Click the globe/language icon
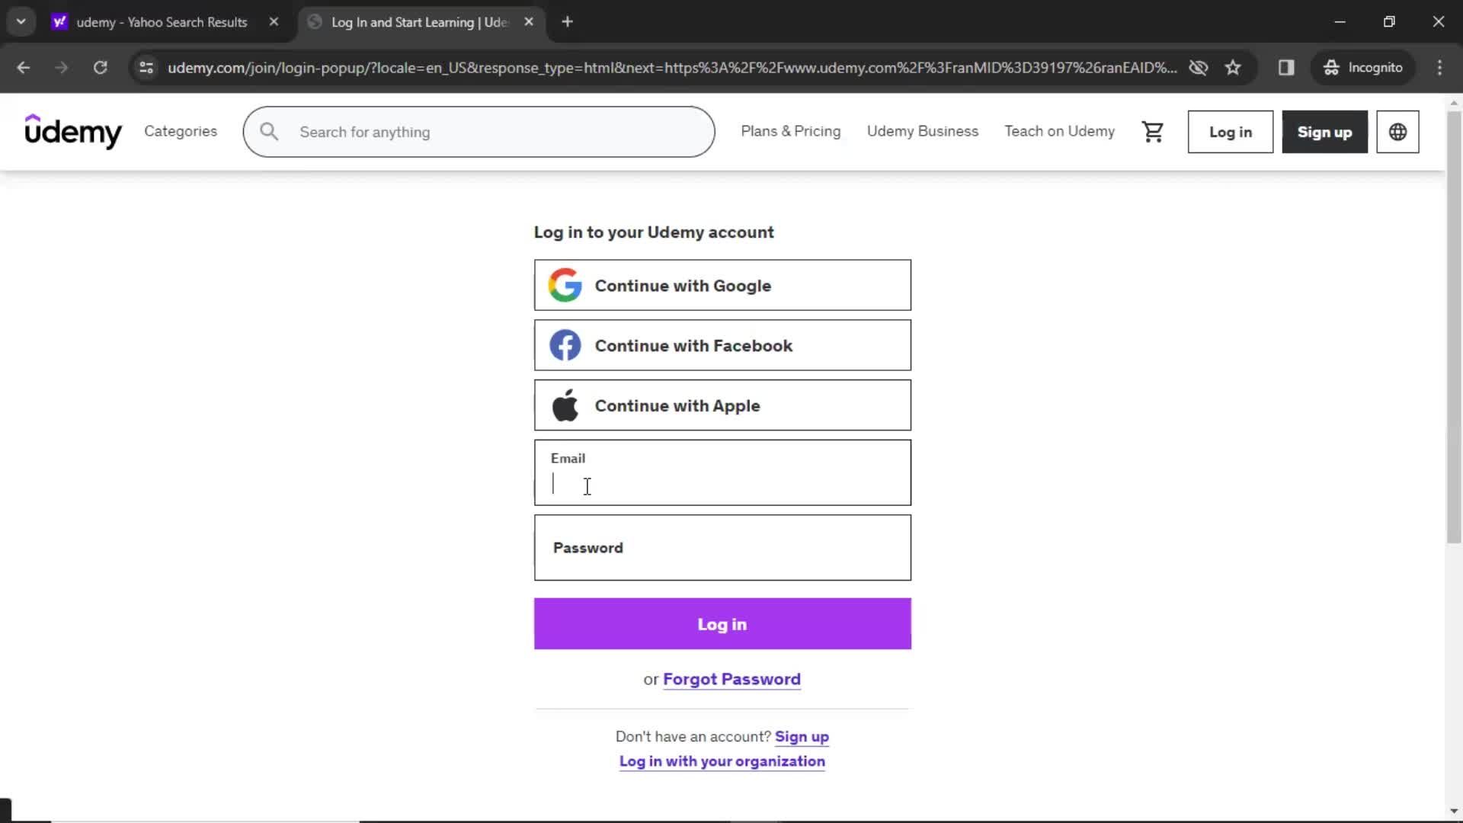 (x=1397, y=132)
